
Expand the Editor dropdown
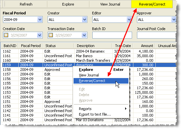[129, 20]
